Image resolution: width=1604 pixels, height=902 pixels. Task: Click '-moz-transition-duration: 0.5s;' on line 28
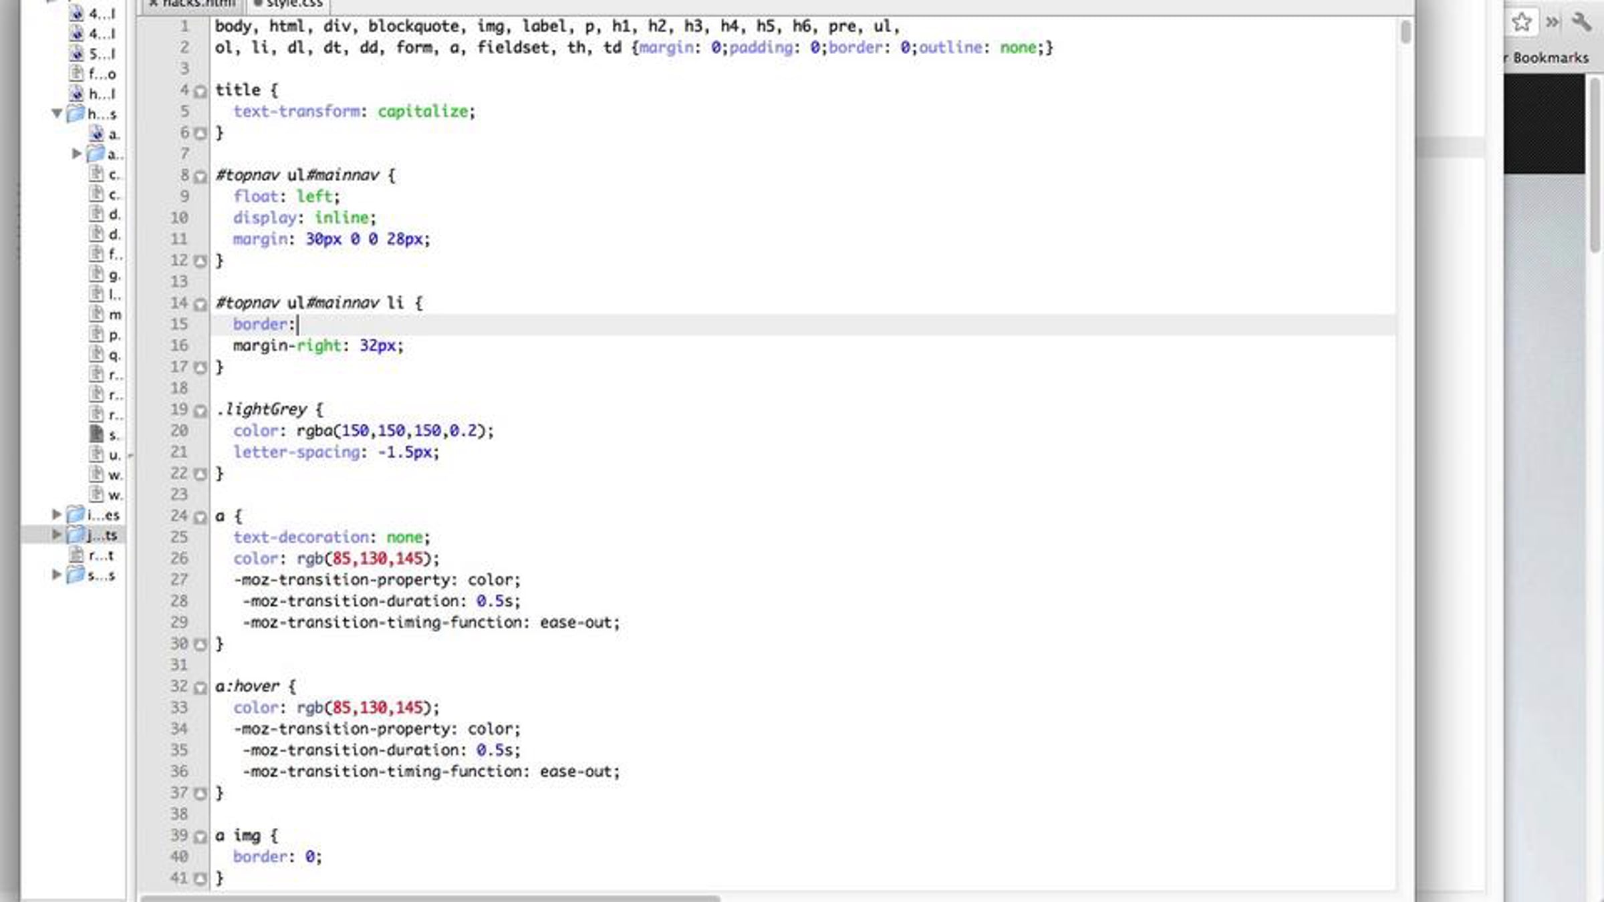tap(381, 601)
